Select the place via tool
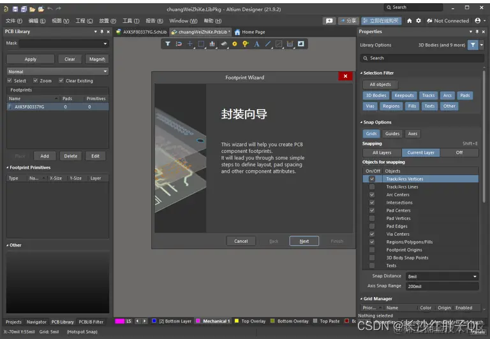490x339 pixels. (x=245, y=44)
